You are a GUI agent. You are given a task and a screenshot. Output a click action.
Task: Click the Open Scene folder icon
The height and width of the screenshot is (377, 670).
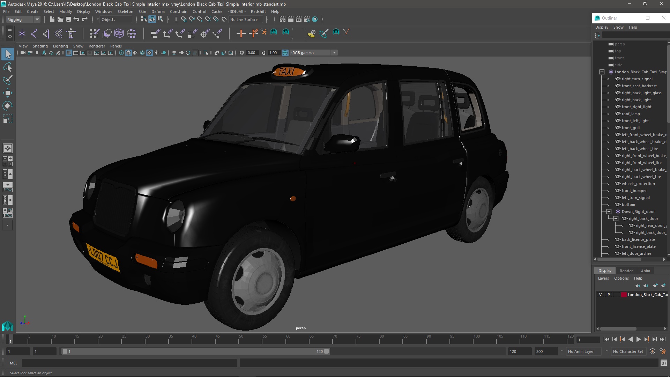60,20
